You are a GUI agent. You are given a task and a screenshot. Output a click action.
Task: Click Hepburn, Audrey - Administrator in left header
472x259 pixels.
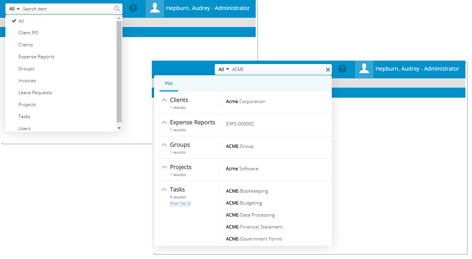click(x=208, y=8)
